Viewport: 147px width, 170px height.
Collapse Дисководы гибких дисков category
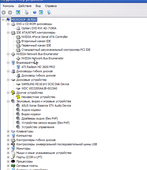point(8,71)
